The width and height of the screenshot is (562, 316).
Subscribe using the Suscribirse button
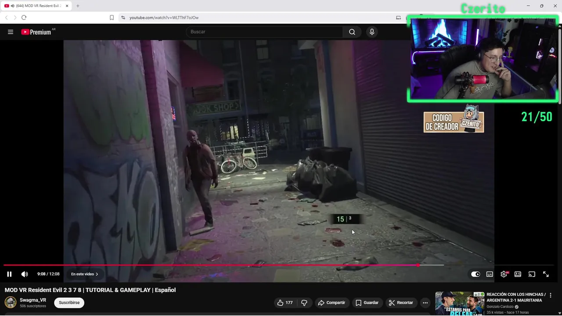(69, 303)
